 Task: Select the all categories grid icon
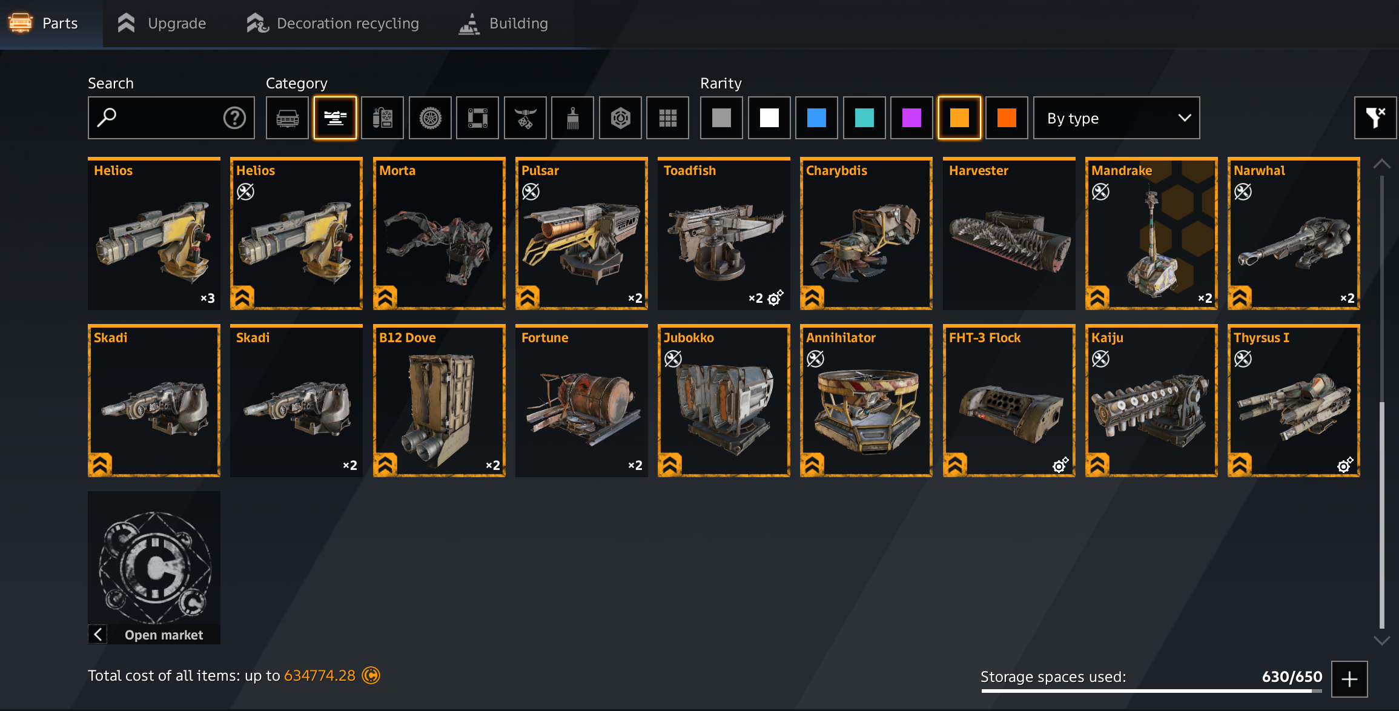click(667, 118)
